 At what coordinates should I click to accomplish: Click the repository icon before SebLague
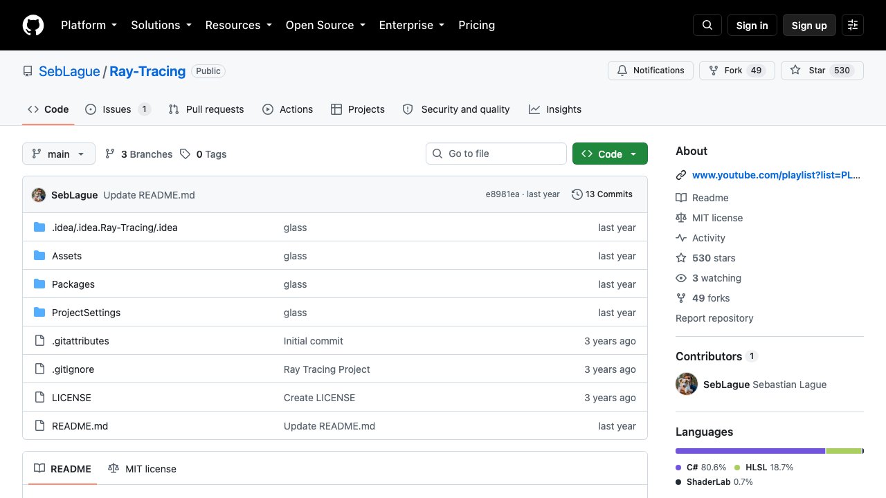coord(28,71)
